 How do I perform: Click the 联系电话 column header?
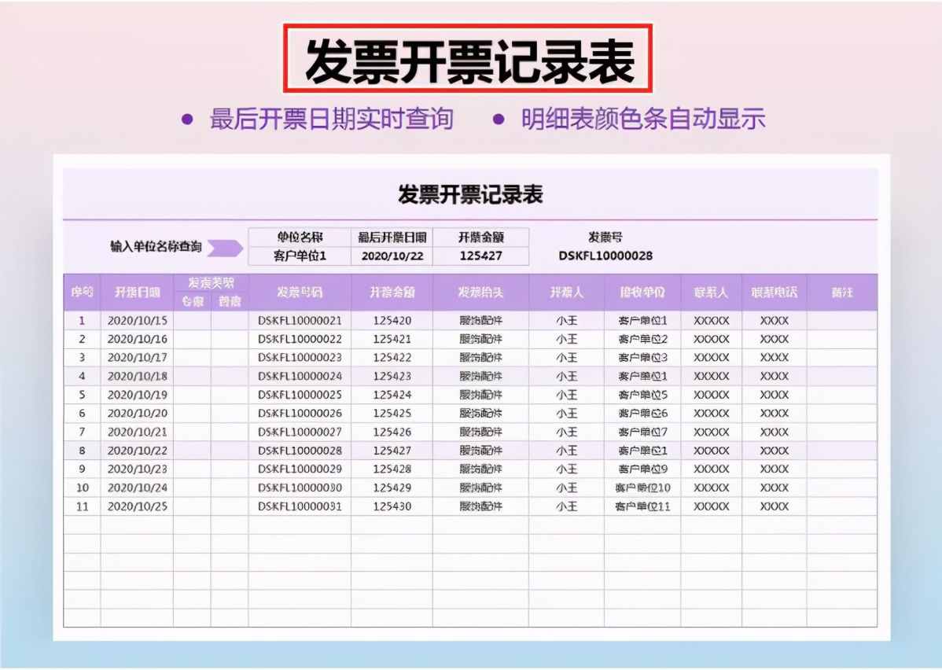pos(775,293)
